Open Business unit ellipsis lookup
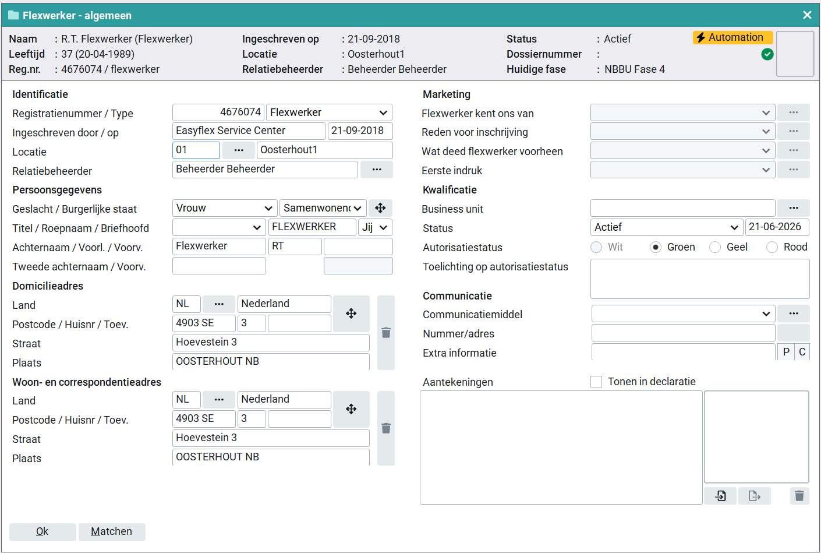821x553 pixels. tap(794, 208)
